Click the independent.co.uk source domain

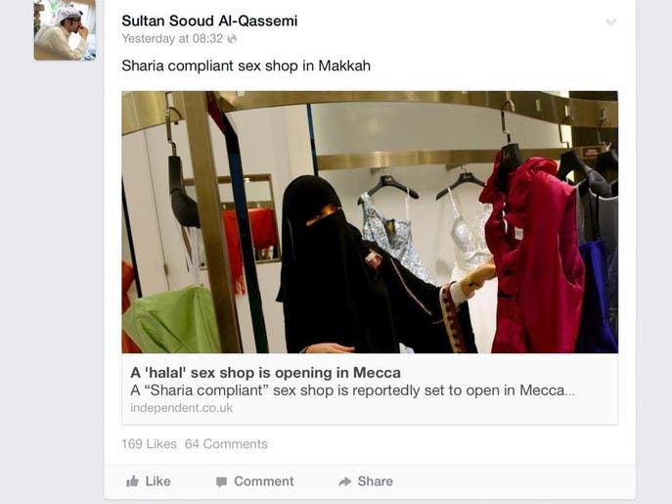click(x=182, y=407)
